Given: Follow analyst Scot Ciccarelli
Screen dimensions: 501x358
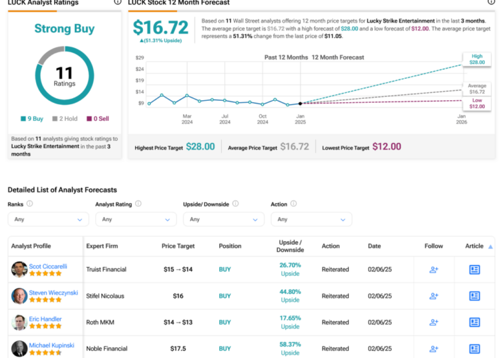Looking at the screenshot, I should (x=434, y=270).
